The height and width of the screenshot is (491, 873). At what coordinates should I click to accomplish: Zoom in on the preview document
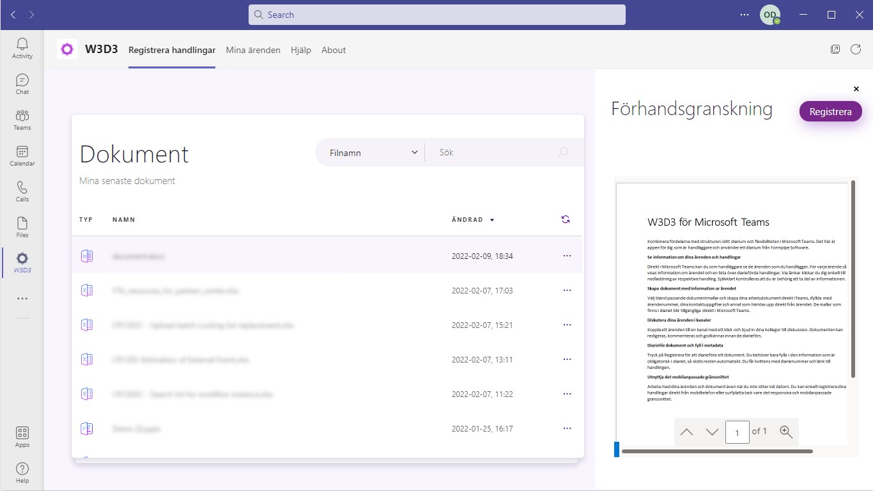[x=786, y=432]
